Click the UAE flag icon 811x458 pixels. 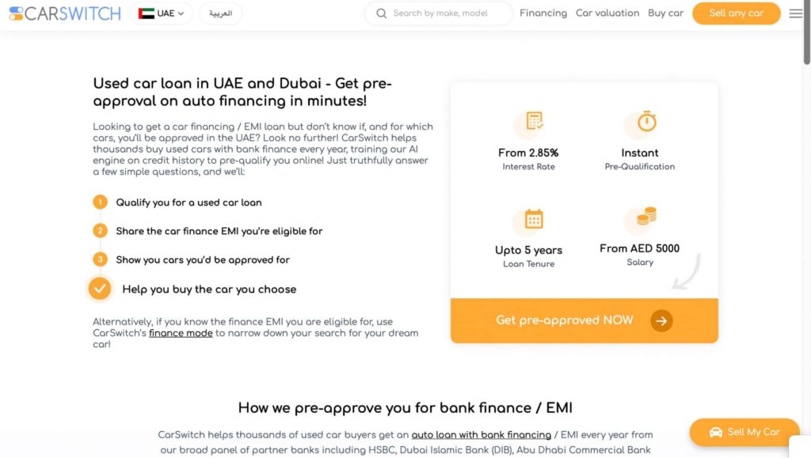click(x=147, y=13)
